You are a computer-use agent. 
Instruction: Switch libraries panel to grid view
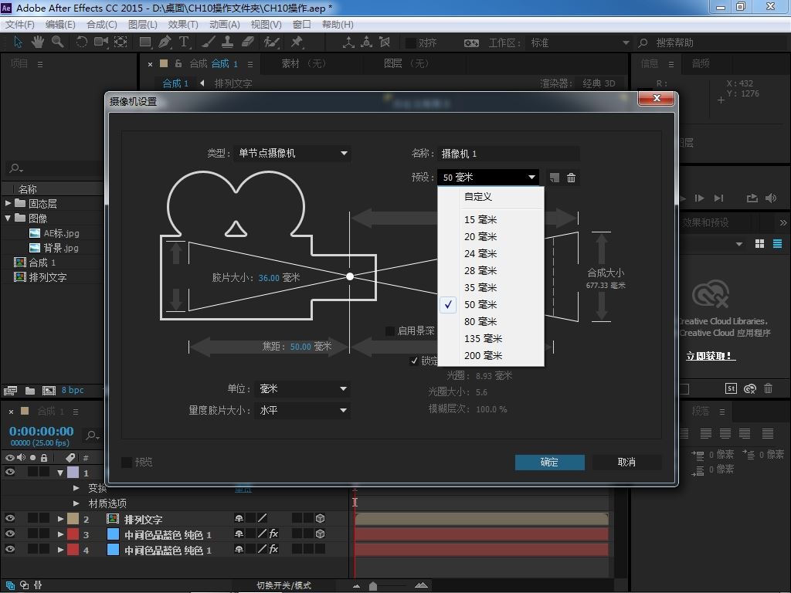pyautogui.click(x=760, y=244)
